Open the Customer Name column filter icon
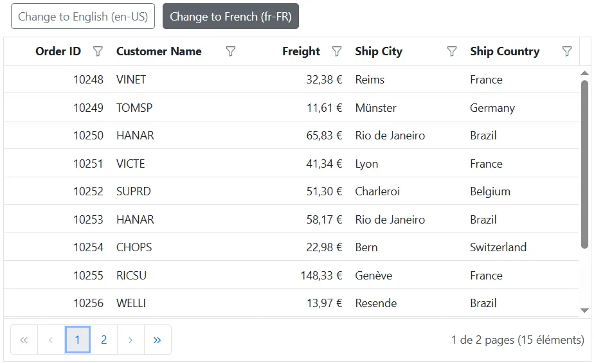The image size is (594, 363). point(231,51)
